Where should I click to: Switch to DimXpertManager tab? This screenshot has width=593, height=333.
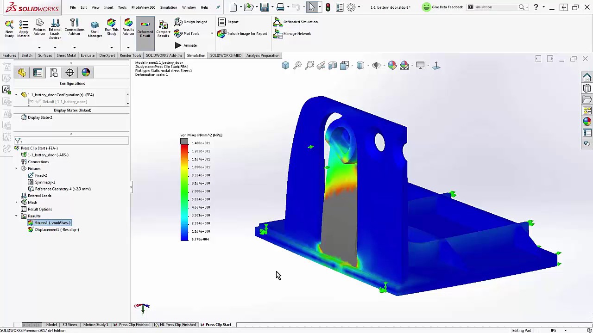coord(69,73)
